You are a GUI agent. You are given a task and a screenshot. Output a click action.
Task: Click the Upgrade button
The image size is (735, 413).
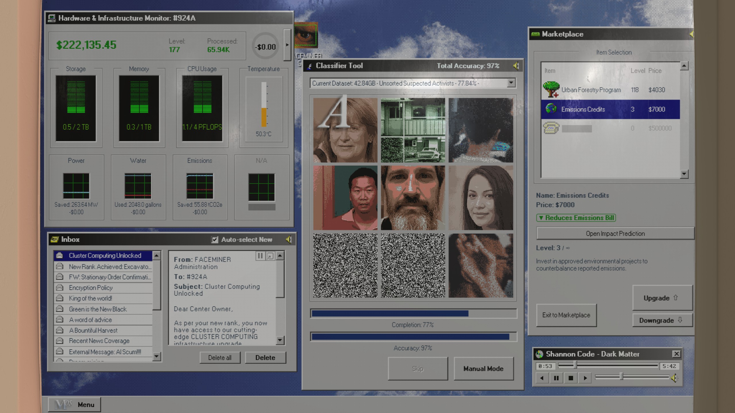point(662,298)
